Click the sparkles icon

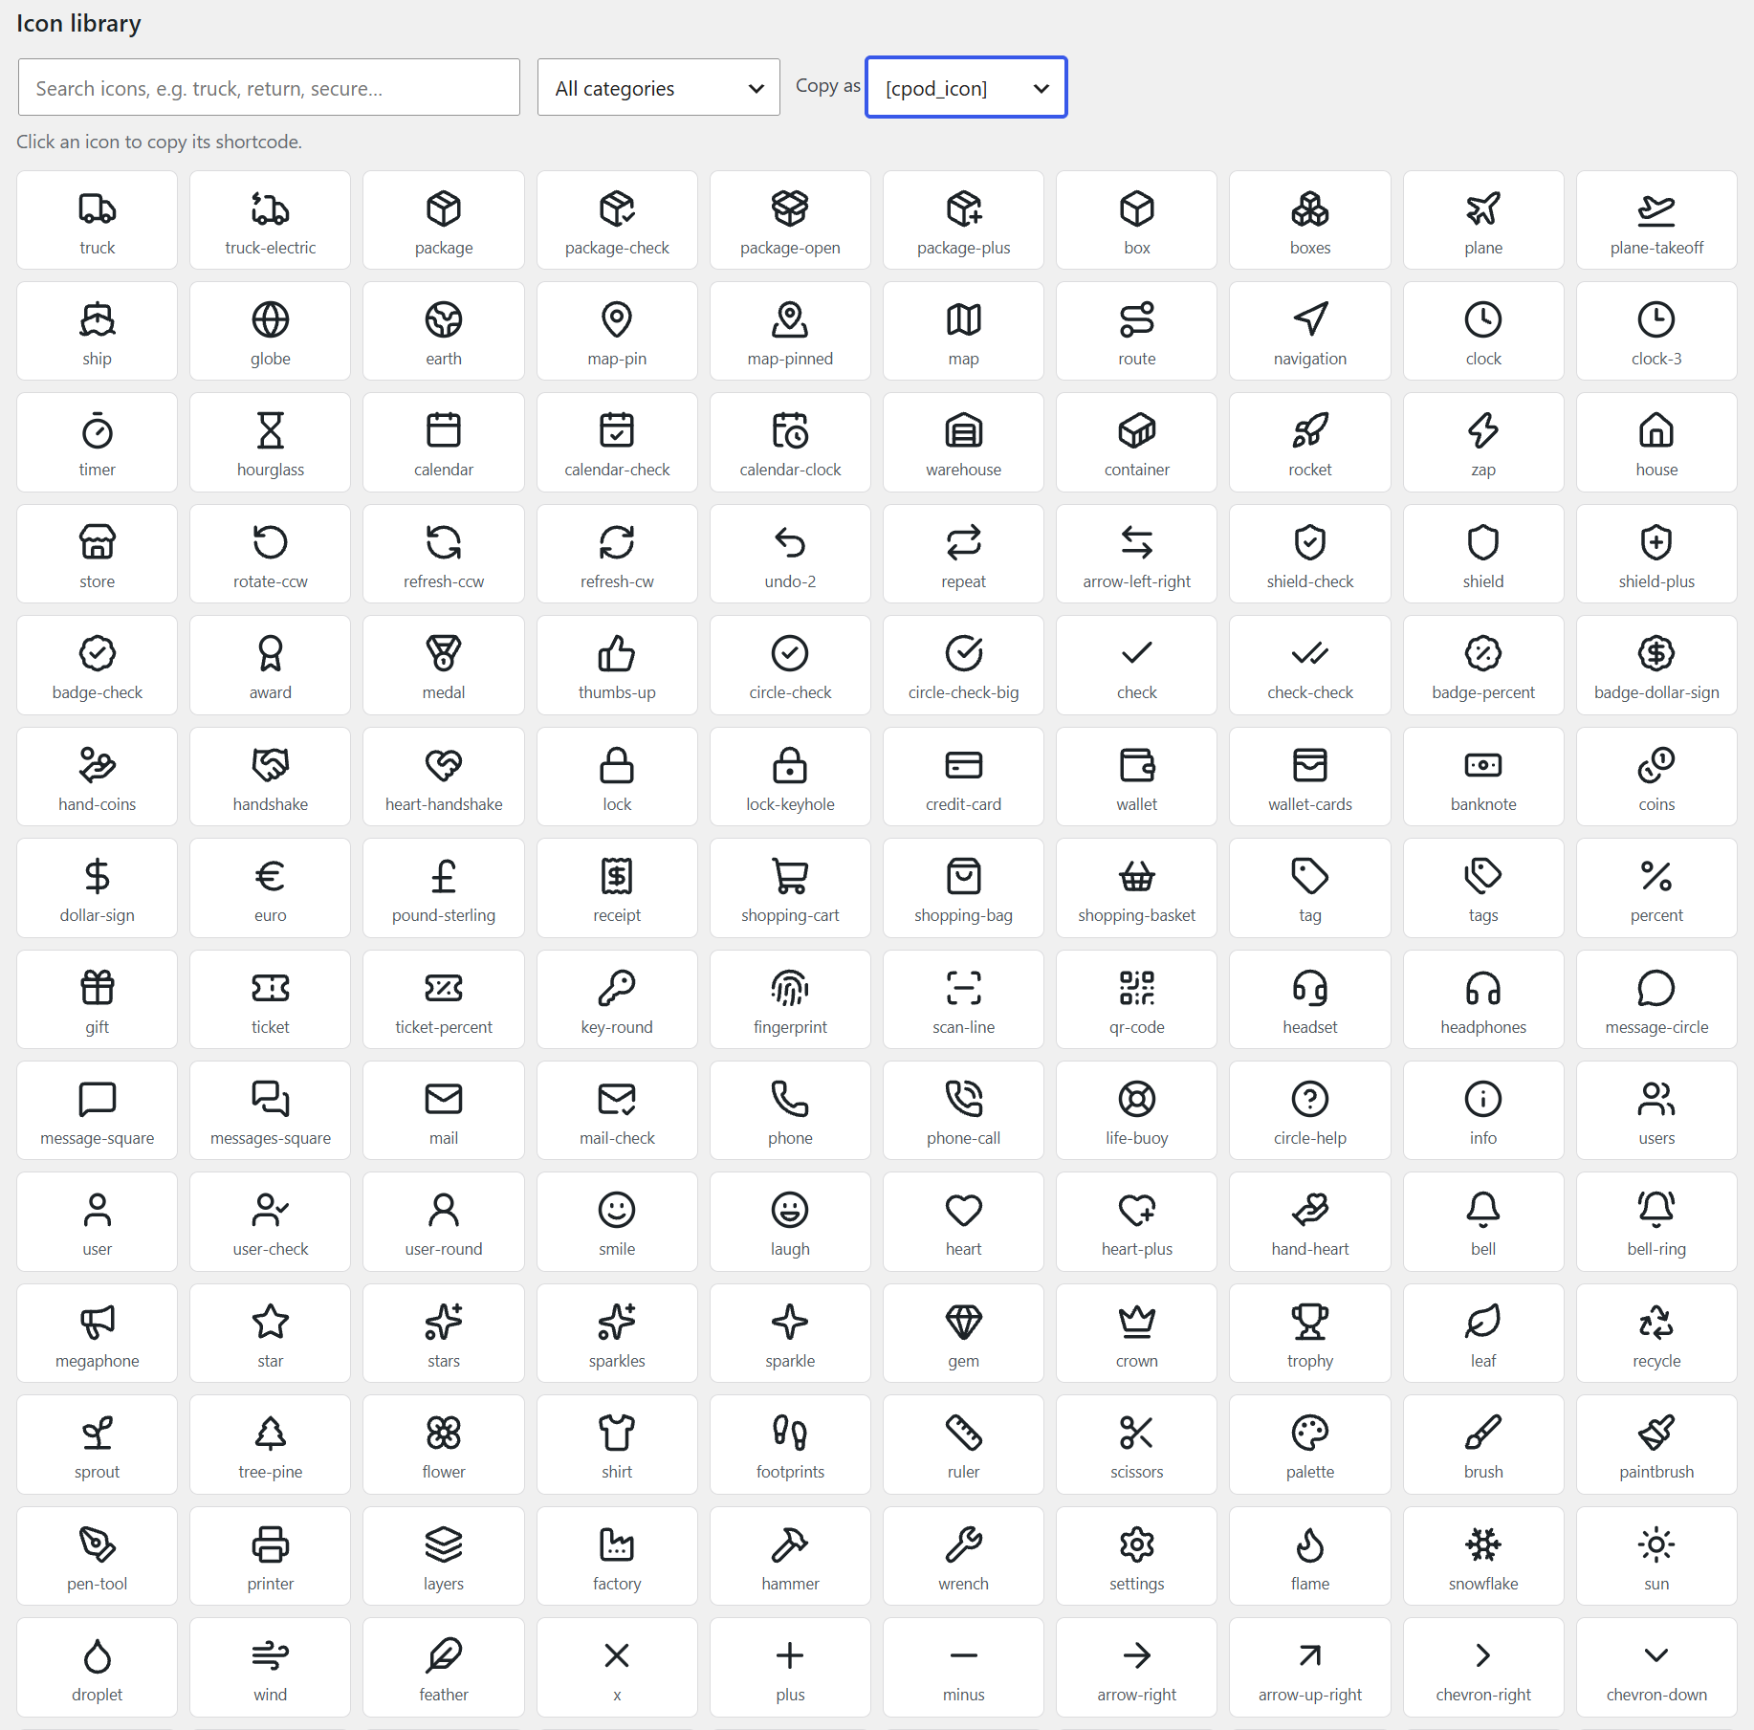617,1333
